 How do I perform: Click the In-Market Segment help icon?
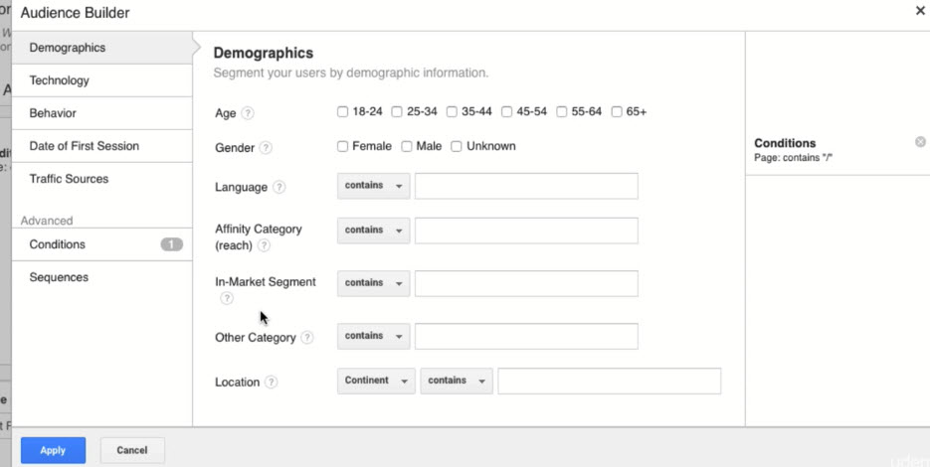(227, 298)
